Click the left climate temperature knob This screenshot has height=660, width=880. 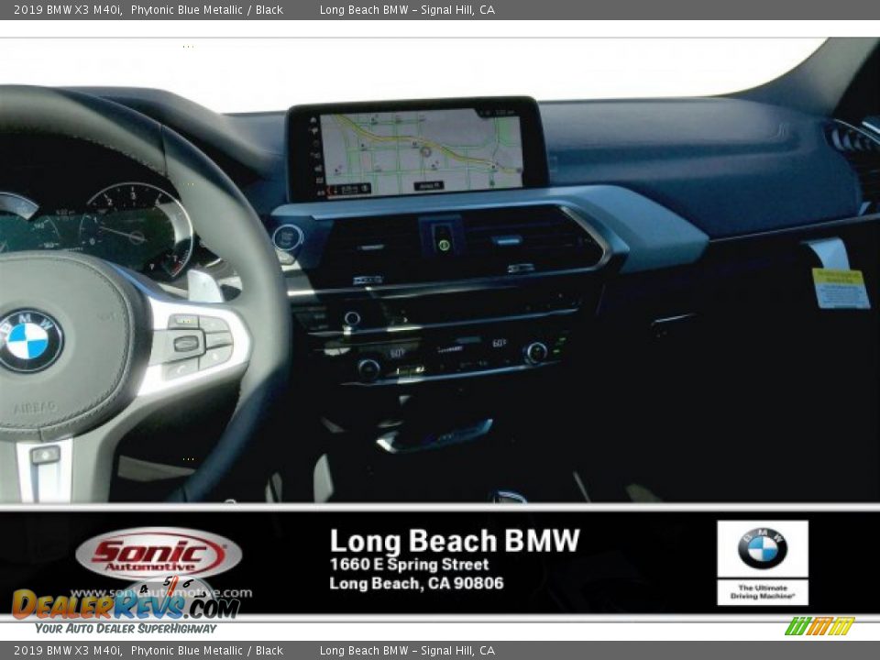click(368, 368)
